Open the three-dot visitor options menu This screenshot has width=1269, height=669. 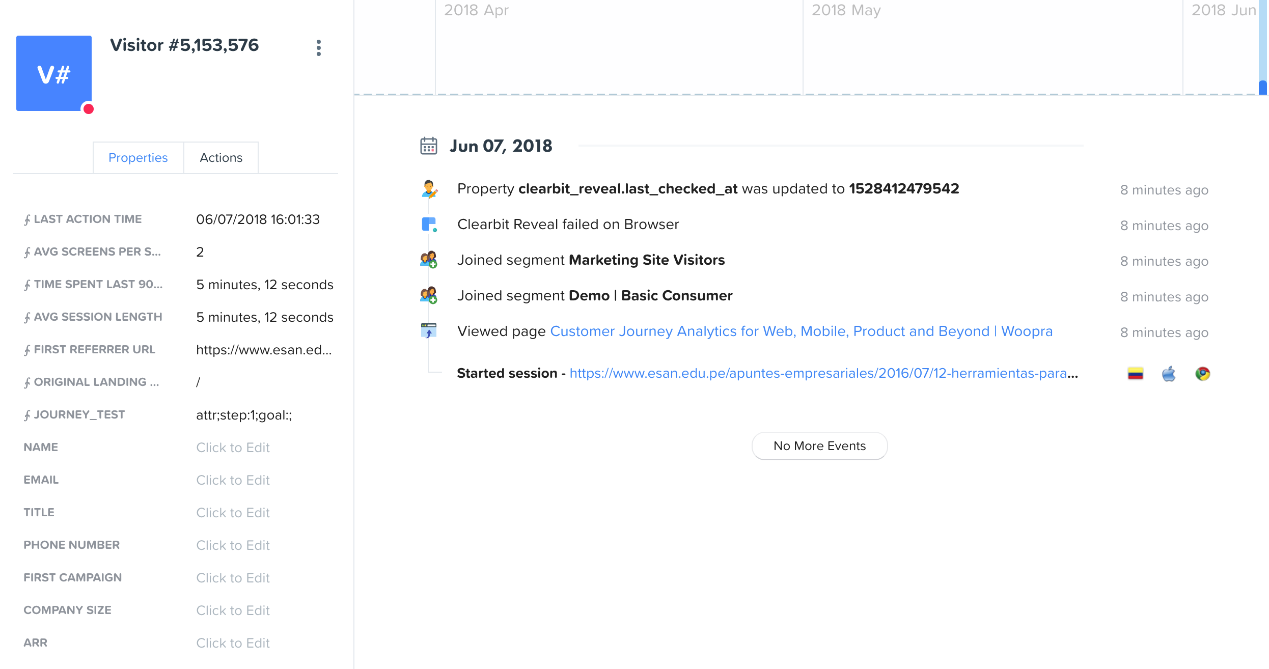click(x=318, y=48)
